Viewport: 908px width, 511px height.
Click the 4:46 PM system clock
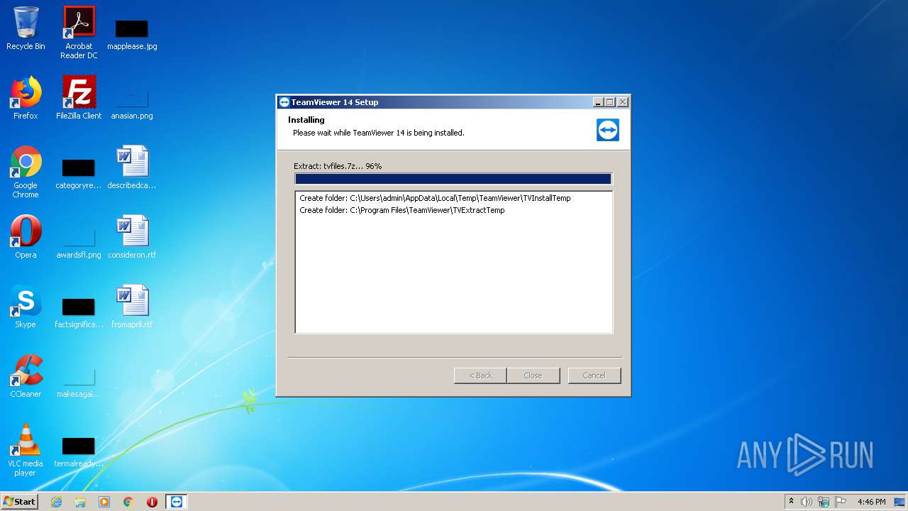pos(871,502)
